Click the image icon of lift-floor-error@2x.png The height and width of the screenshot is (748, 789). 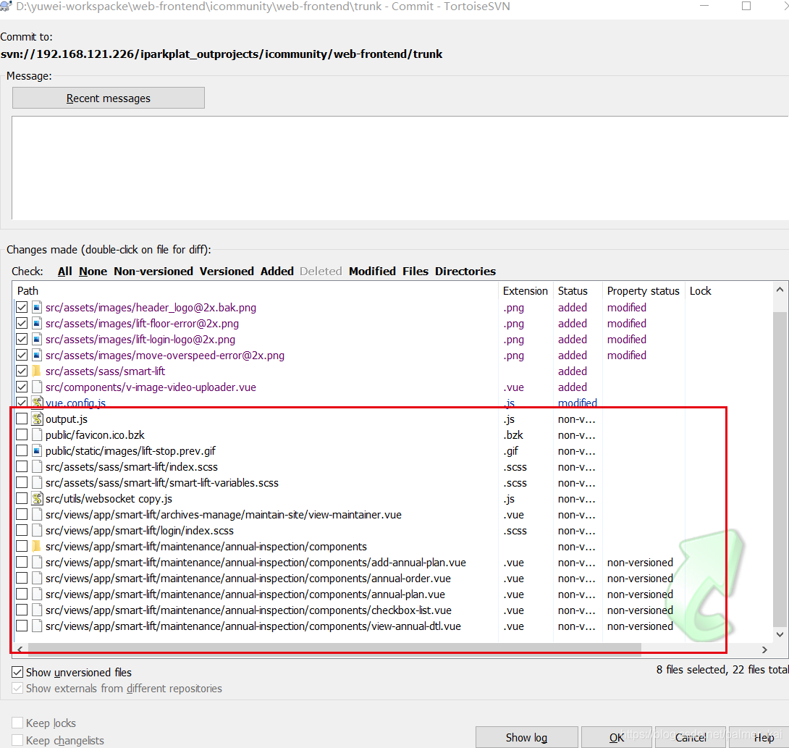[x=37, y=323]
